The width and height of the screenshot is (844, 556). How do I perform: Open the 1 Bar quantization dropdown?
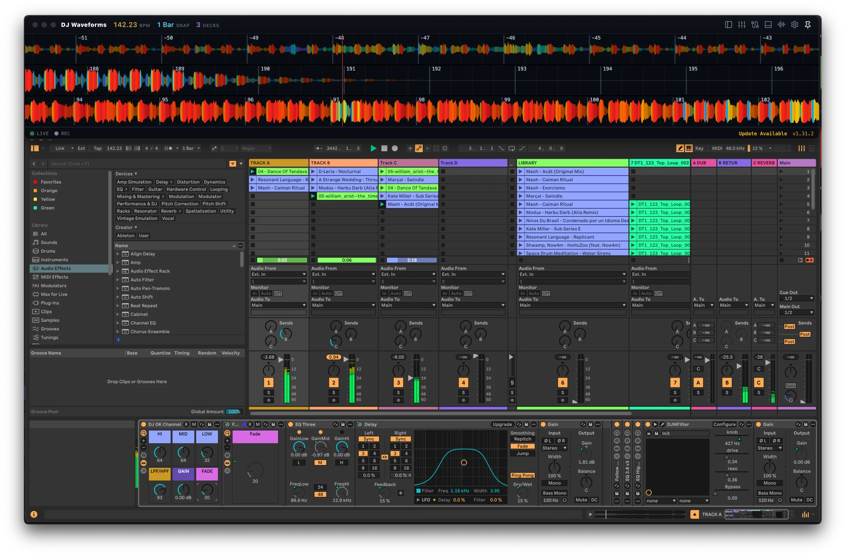pyautogui.click(x=191, y=148)
